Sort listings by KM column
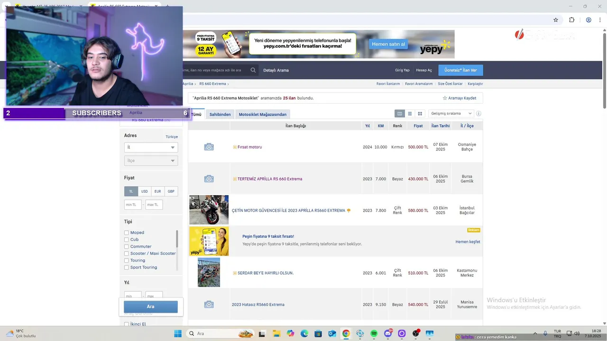 tap(381, 126)
